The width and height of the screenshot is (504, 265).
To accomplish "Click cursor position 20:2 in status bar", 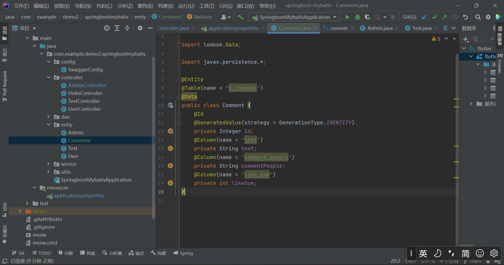I will tap(395, 261).
